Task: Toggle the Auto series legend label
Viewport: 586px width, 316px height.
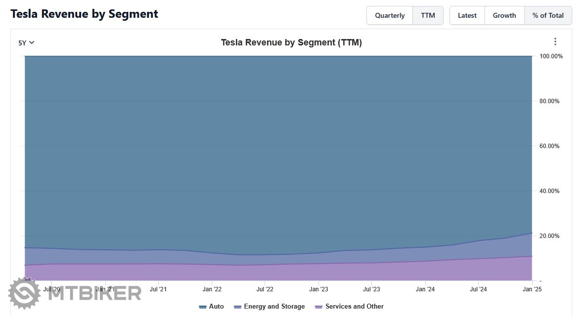Action: (217, 307)
